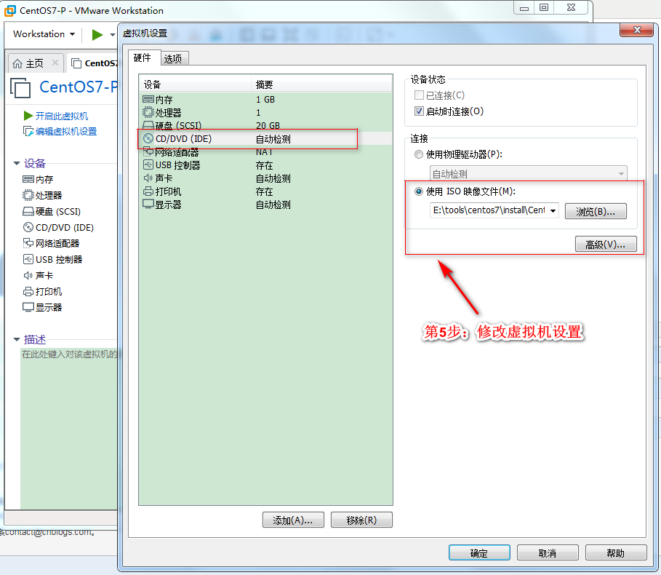Click VMware Workstation title bar app icon
This screenshot has width=661, height=575.
coord(9,10)
